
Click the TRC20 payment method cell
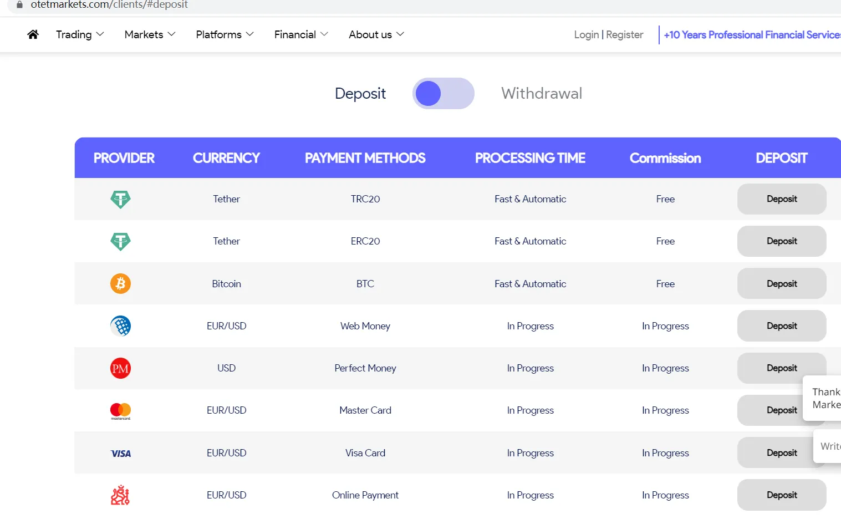coord(365,199)
